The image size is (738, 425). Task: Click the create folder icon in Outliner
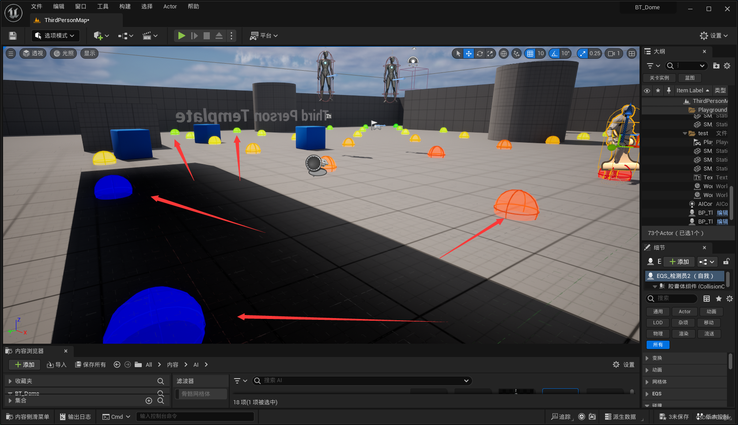click(x=716, y=66)
